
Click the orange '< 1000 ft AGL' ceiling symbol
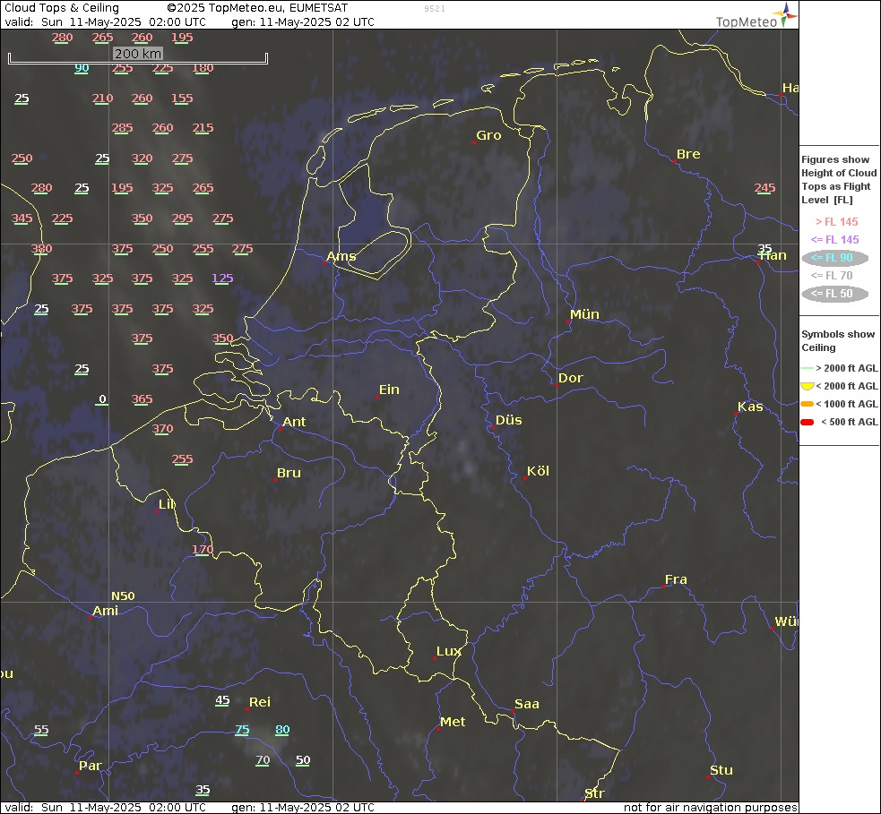pyautogui.click(x=807, y=404)
